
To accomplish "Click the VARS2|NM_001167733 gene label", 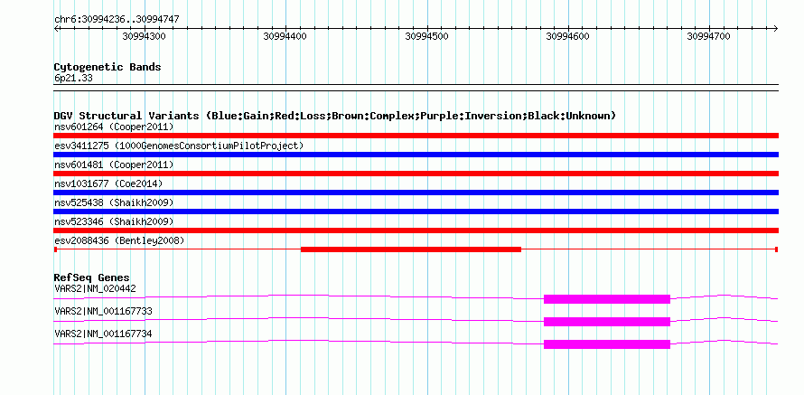I will [x=103, y=311].
